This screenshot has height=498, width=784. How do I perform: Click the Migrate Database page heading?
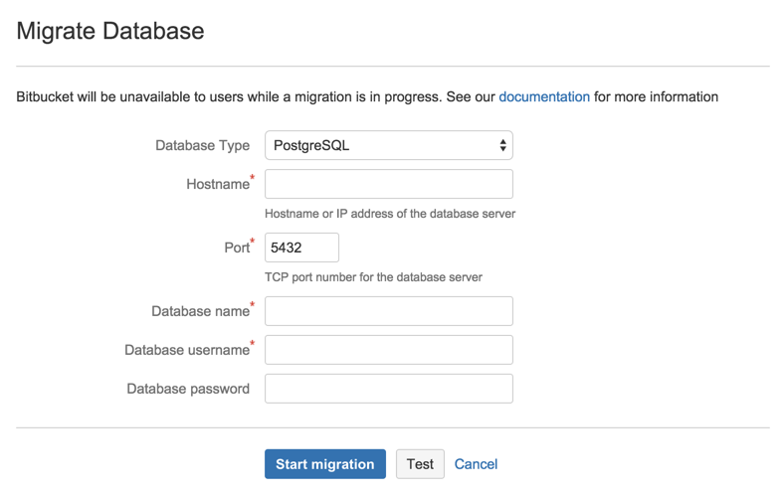click(110, 31)
